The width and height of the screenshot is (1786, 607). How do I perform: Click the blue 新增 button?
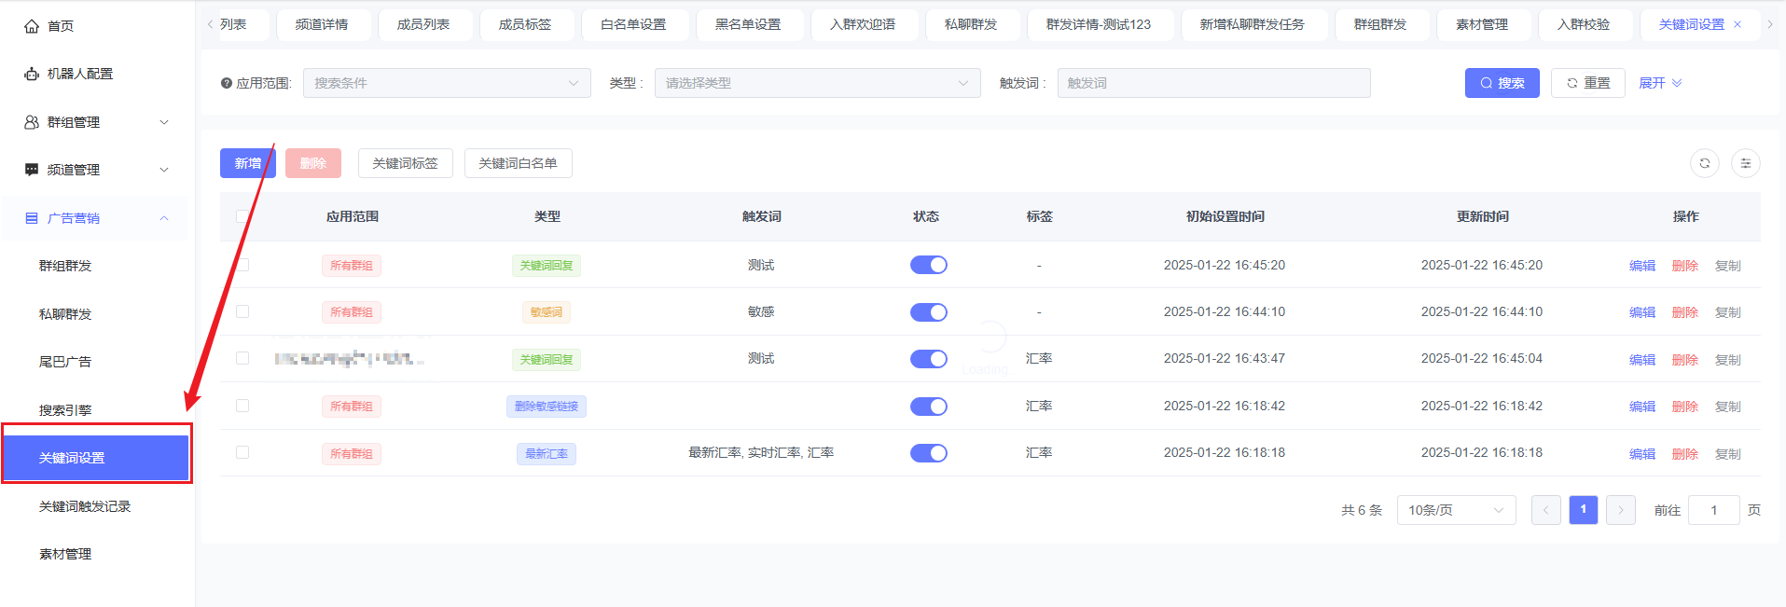pyautogui.click(x=247, y=163)
